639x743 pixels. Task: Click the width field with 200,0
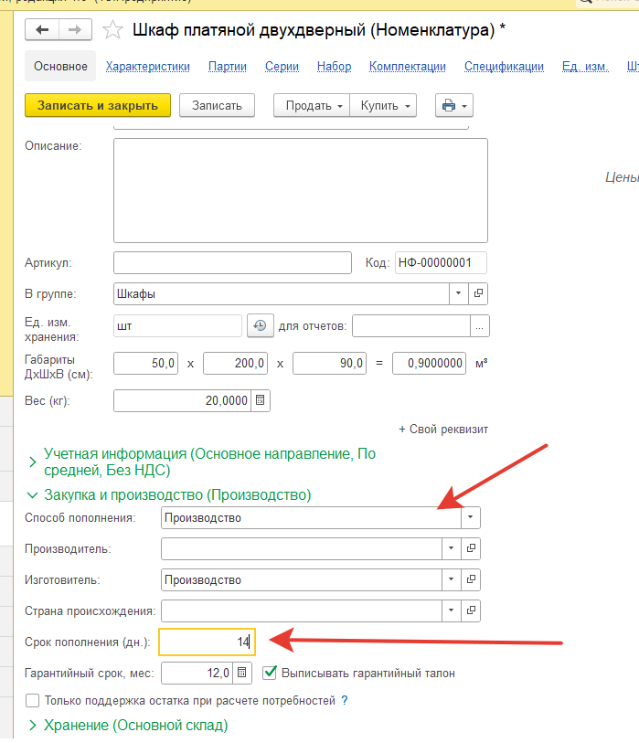235,364
